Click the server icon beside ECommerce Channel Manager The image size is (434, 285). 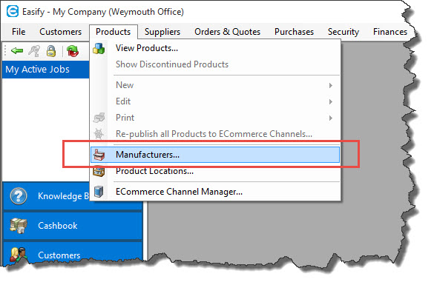(x=99, y=192)
